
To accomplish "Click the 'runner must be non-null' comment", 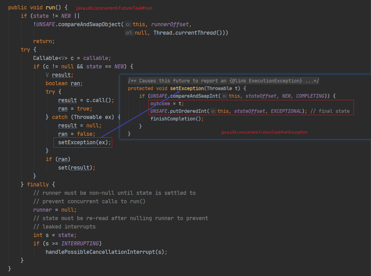I will 114,193.
